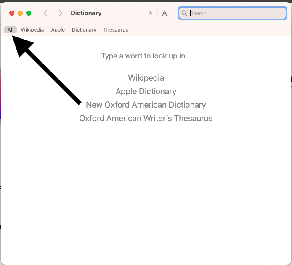The width and height of the screenshot is (292, 265).
Task: Click 'Wikipedia' in the source list
Action: (x=146, y=78)
